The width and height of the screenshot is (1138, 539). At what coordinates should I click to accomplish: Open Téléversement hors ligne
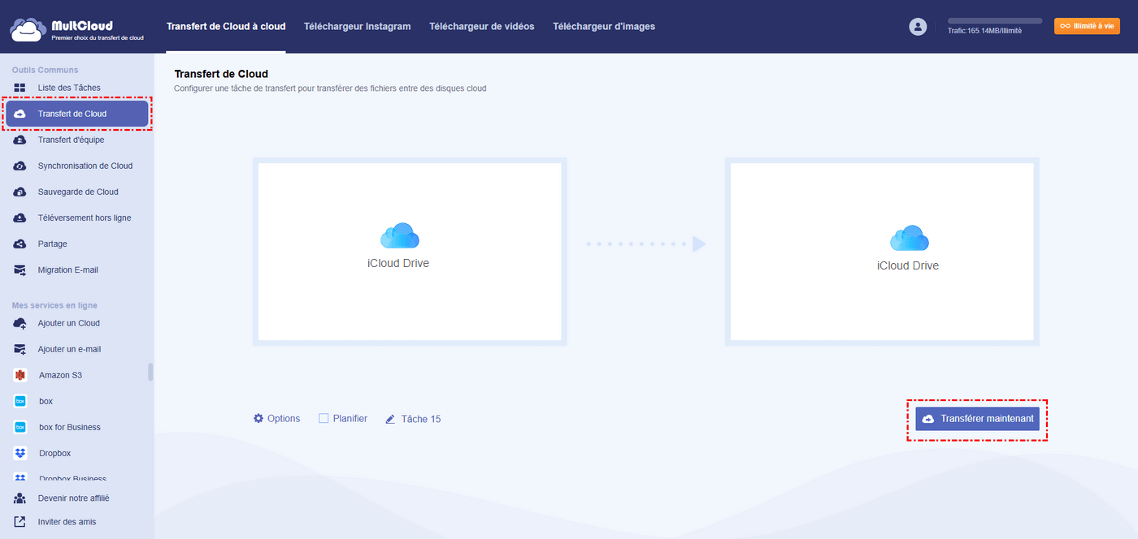(x=84, y=218)
